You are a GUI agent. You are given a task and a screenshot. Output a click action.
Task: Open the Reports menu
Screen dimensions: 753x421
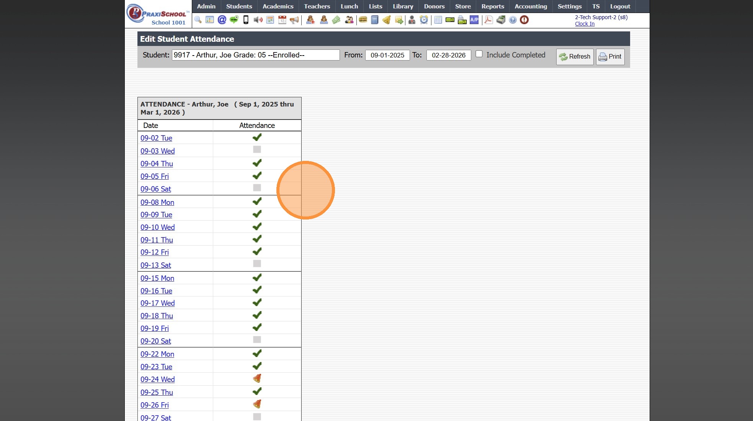click(x=493, y=7)
